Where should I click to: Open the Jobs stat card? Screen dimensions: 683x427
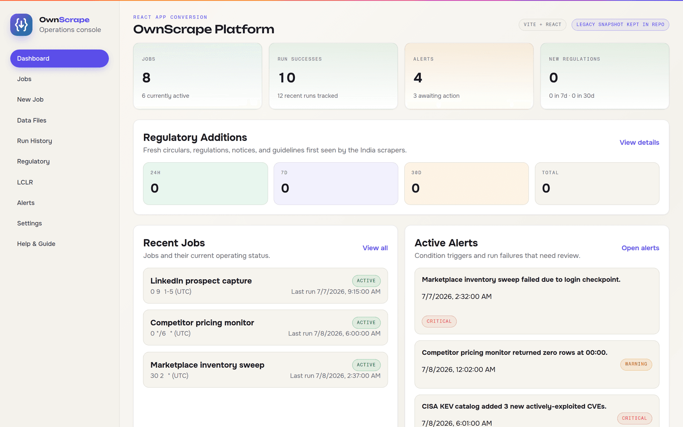pyautogui.click(x=198, y=76)
